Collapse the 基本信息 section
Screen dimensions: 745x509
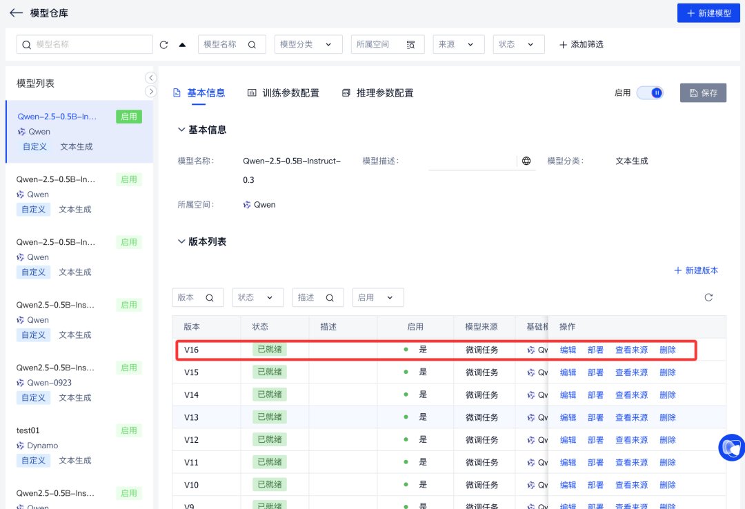[x=181, y=129]
